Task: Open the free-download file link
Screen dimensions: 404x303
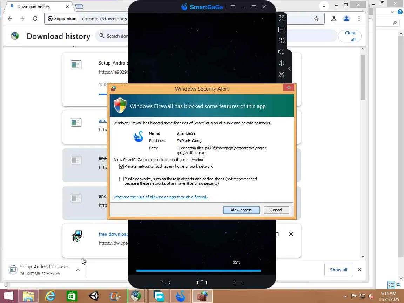Action: point(113,234)
